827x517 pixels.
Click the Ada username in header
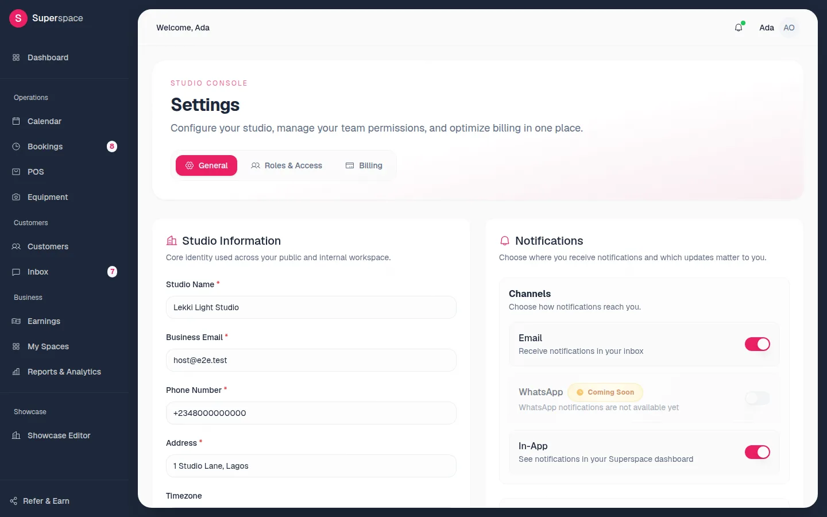click(767, 28)
